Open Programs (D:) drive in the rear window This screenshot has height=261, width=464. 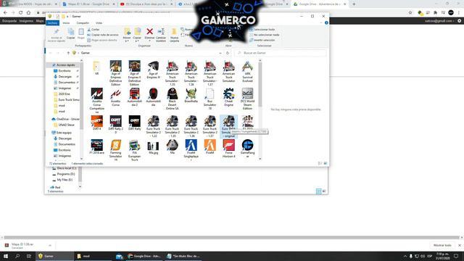click(x=63, y=174)
